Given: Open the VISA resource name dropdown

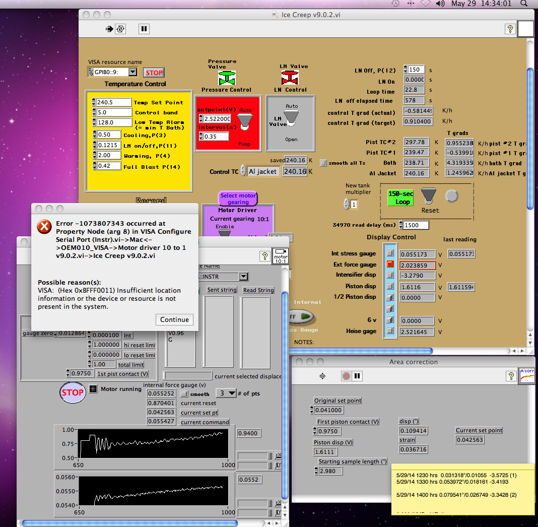Looking at the screenshot, I should pos(132,72).
